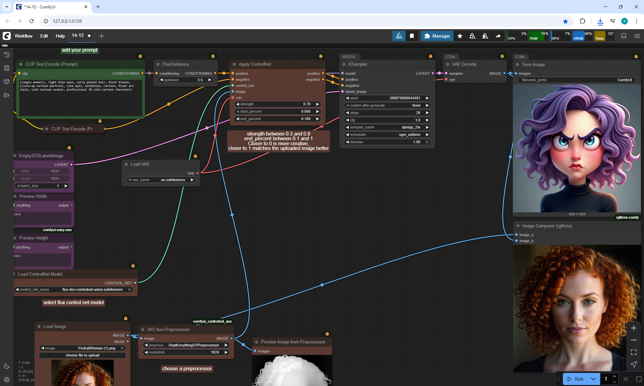Click the share arrow icon in toolbar
The image size is (644, 386).
498,36
